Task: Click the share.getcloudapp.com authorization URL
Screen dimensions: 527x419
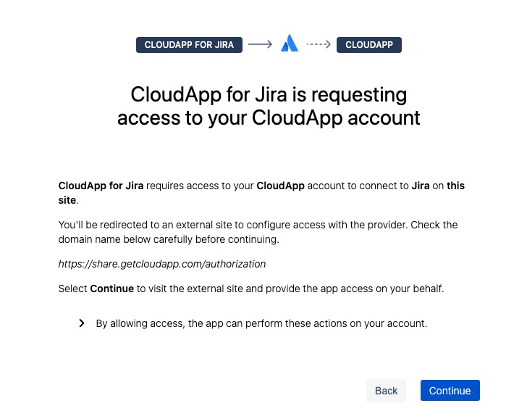Action: click(x=162, y=264)
